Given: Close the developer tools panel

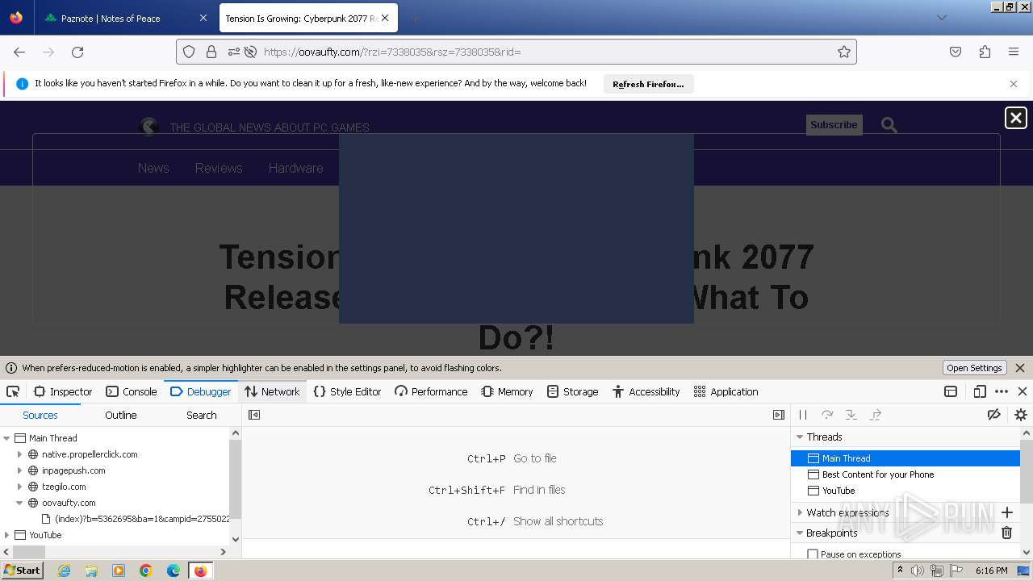Looking at the screenshot, I should coord(1023,391).
